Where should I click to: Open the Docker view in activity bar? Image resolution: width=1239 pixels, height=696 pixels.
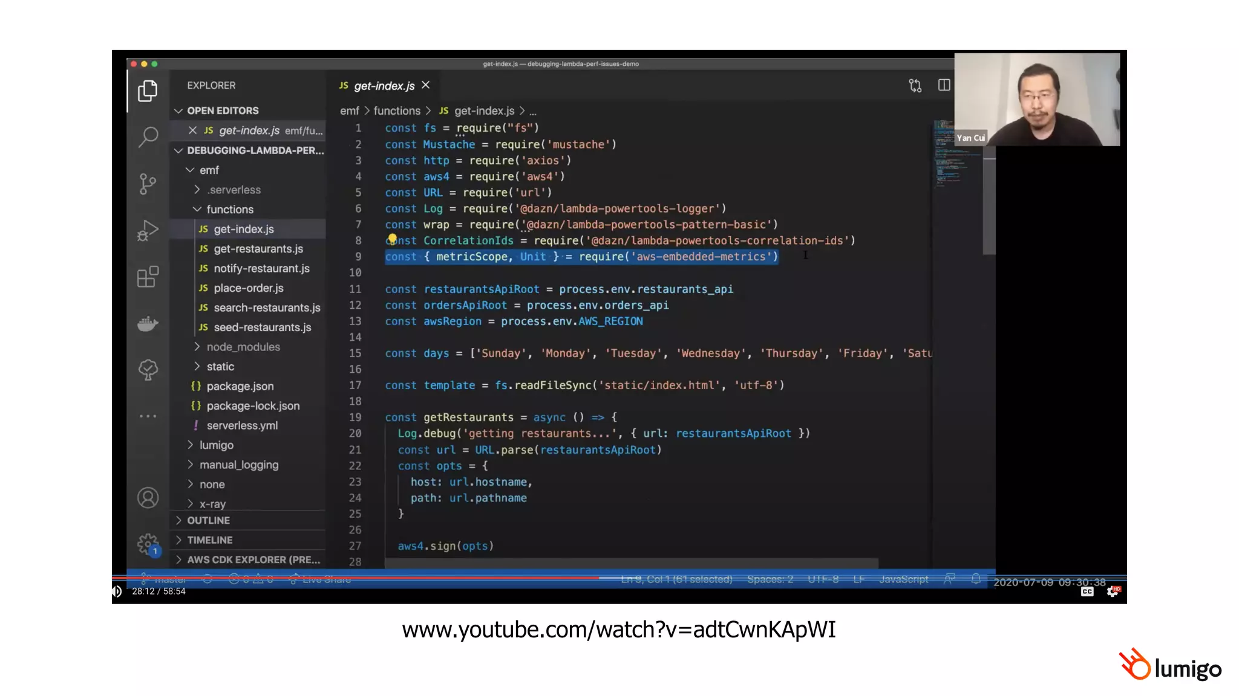click(x=148, y=324)
